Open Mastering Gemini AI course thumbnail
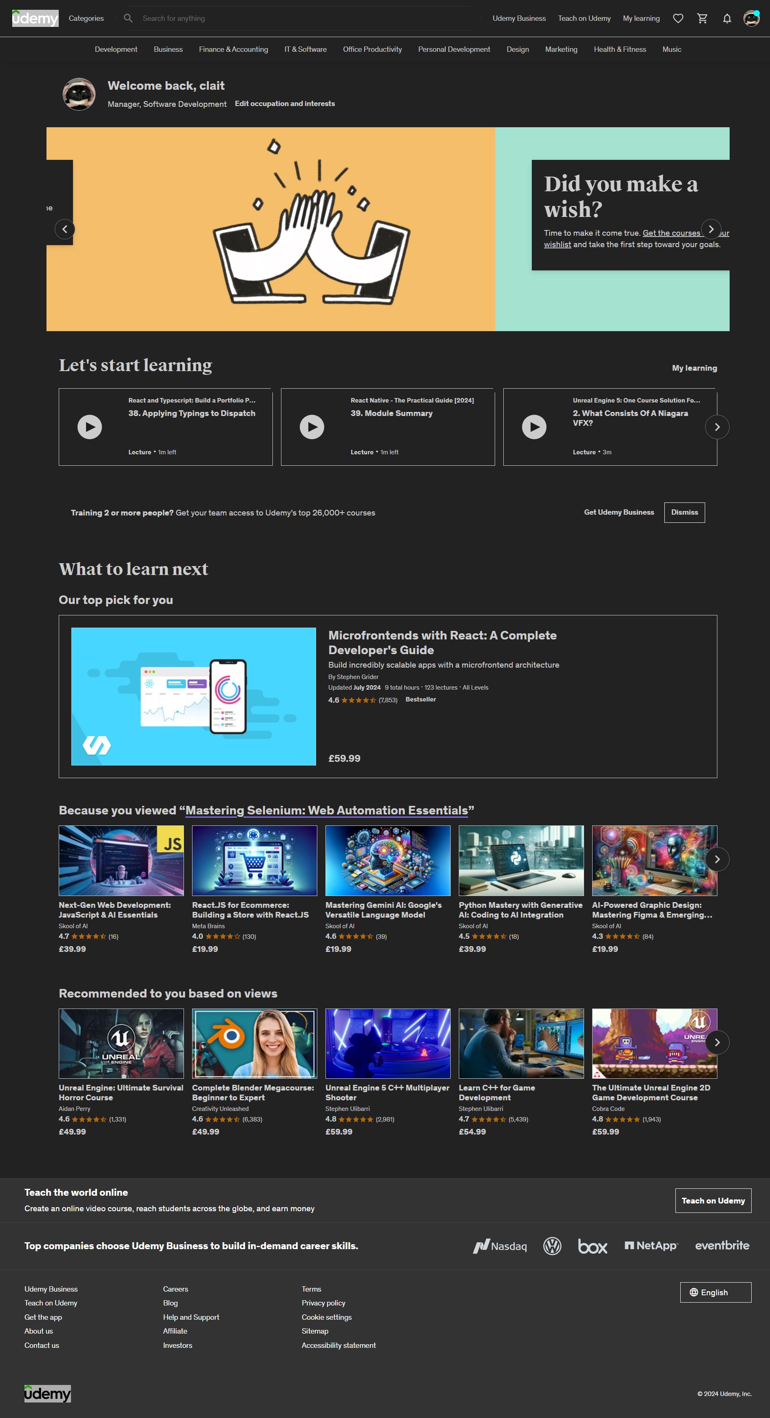Image resolution: width=770 pixels, height=1418 pixels. point(387,861)
